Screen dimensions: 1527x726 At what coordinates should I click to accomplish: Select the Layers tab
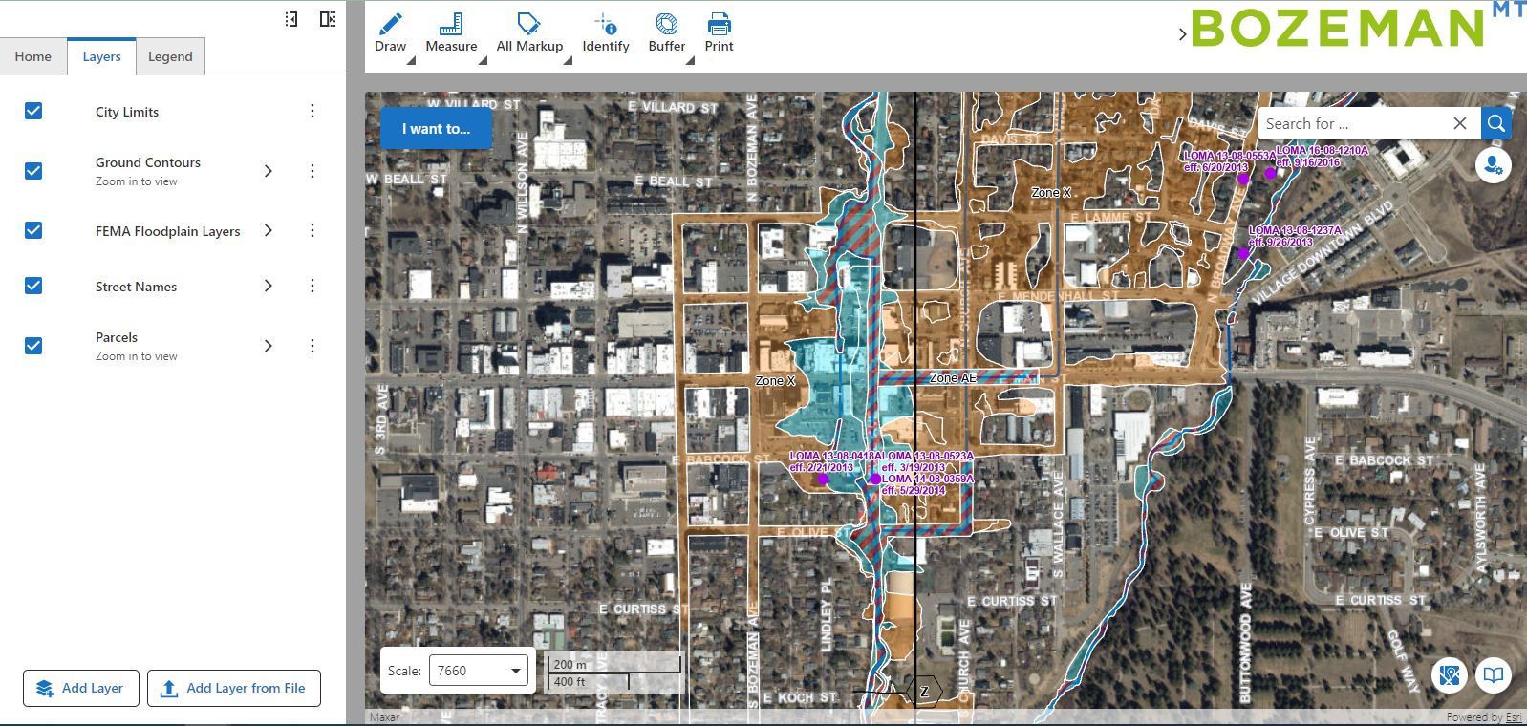tap(101, 56)
